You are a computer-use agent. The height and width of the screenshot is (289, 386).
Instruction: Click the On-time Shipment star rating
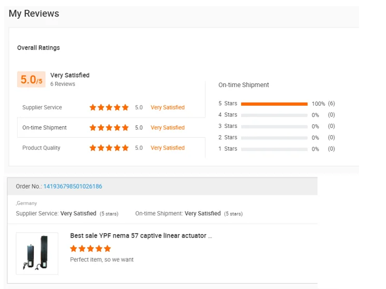(109, 127)
